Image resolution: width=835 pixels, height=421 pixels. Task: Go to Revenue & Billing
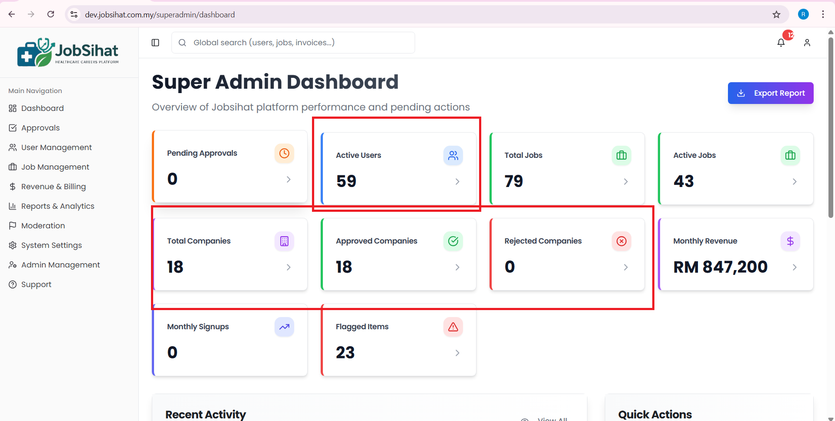click(53, 187)
